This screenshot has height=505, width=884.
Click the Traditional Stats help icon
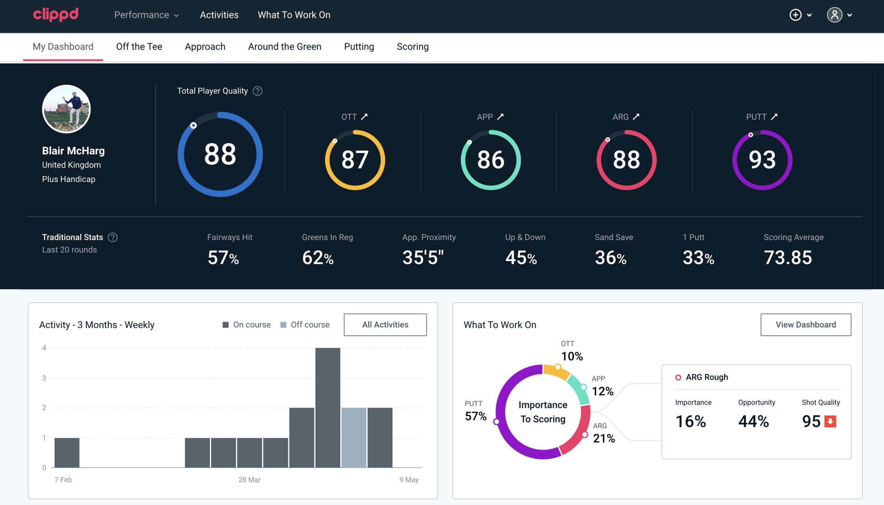112,237
